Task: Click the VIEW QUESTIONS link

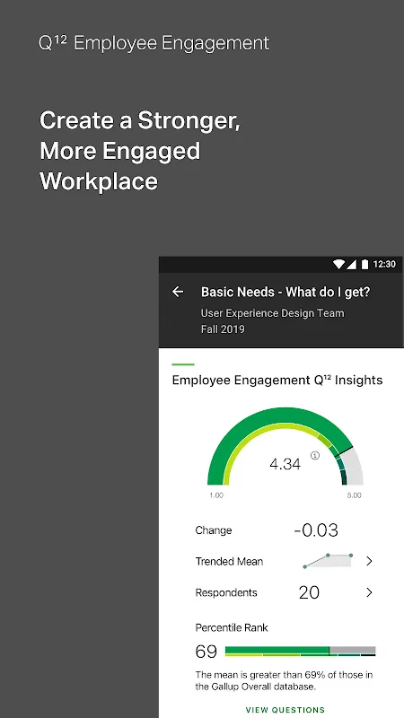Action: click(285, 710)
